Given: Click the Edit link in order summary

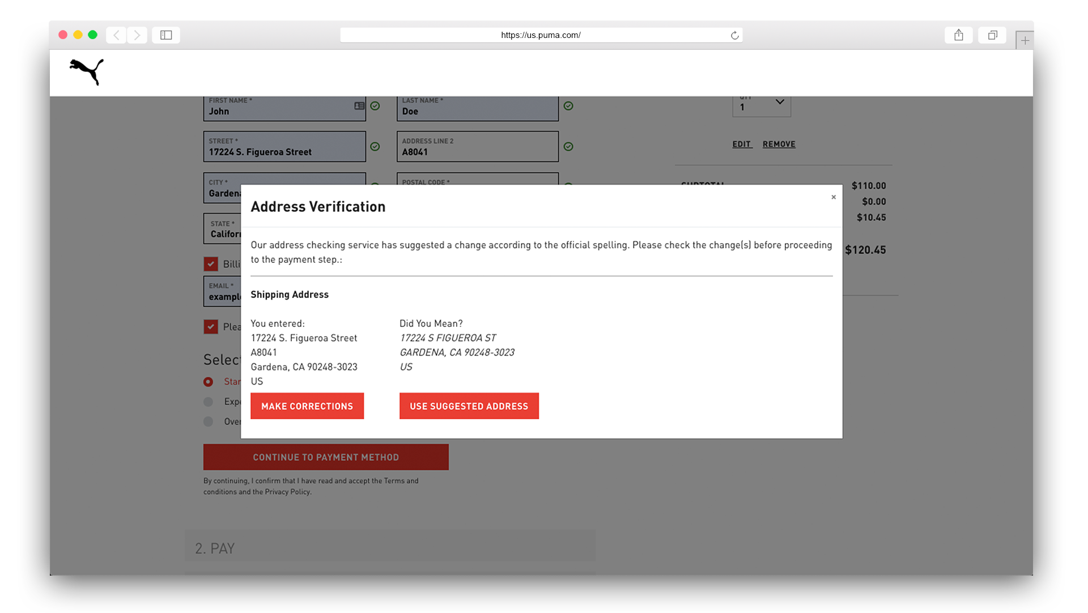Looking at the screenshot, I should coord(742,144).
